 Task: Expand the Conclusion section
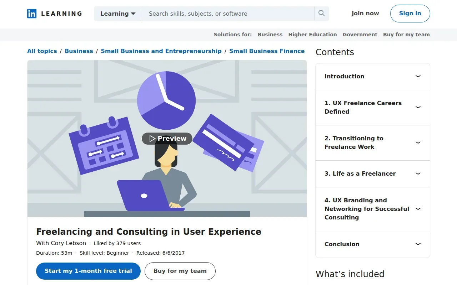pos(373,244)
